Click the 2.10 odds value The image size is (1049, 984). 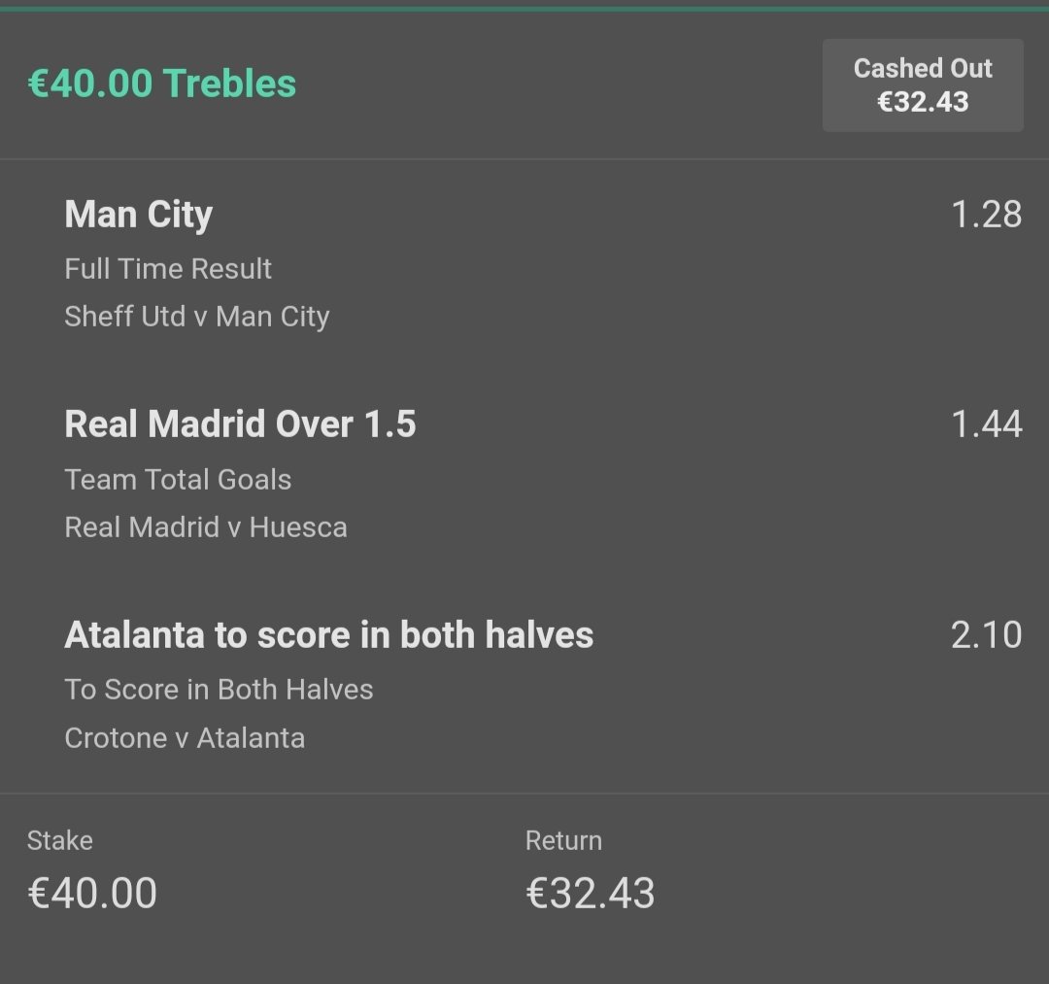(986, 635)
